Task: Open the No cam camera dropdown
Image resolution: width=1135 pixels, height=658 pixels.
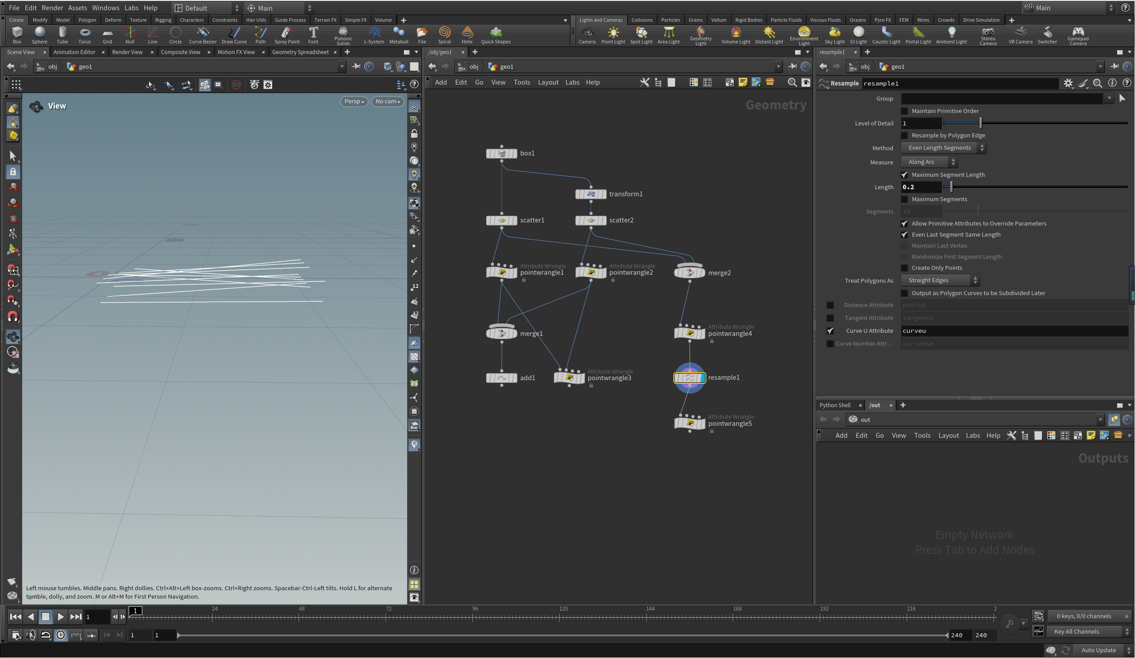Action: [x=387, y=101]
